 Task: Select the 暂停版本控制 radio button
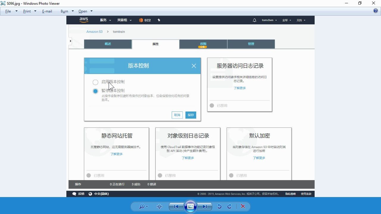[95, 91]
